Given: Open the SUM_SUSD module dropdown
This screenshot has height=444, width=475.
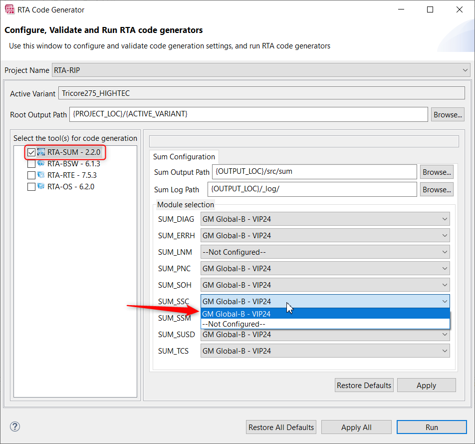Looking at the screenshot, I should (x=325, y=335).
